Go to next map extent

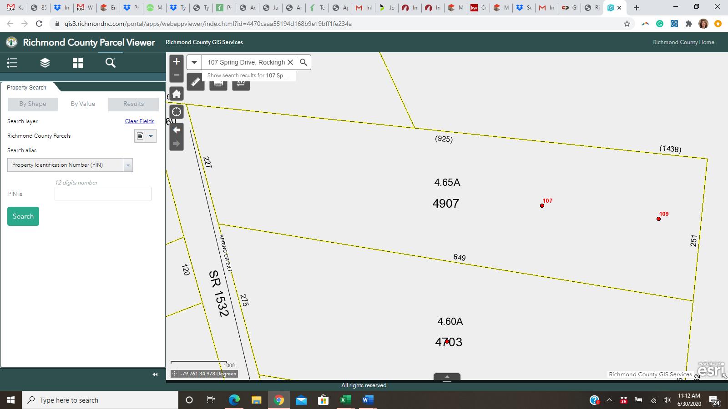[177, 144]
